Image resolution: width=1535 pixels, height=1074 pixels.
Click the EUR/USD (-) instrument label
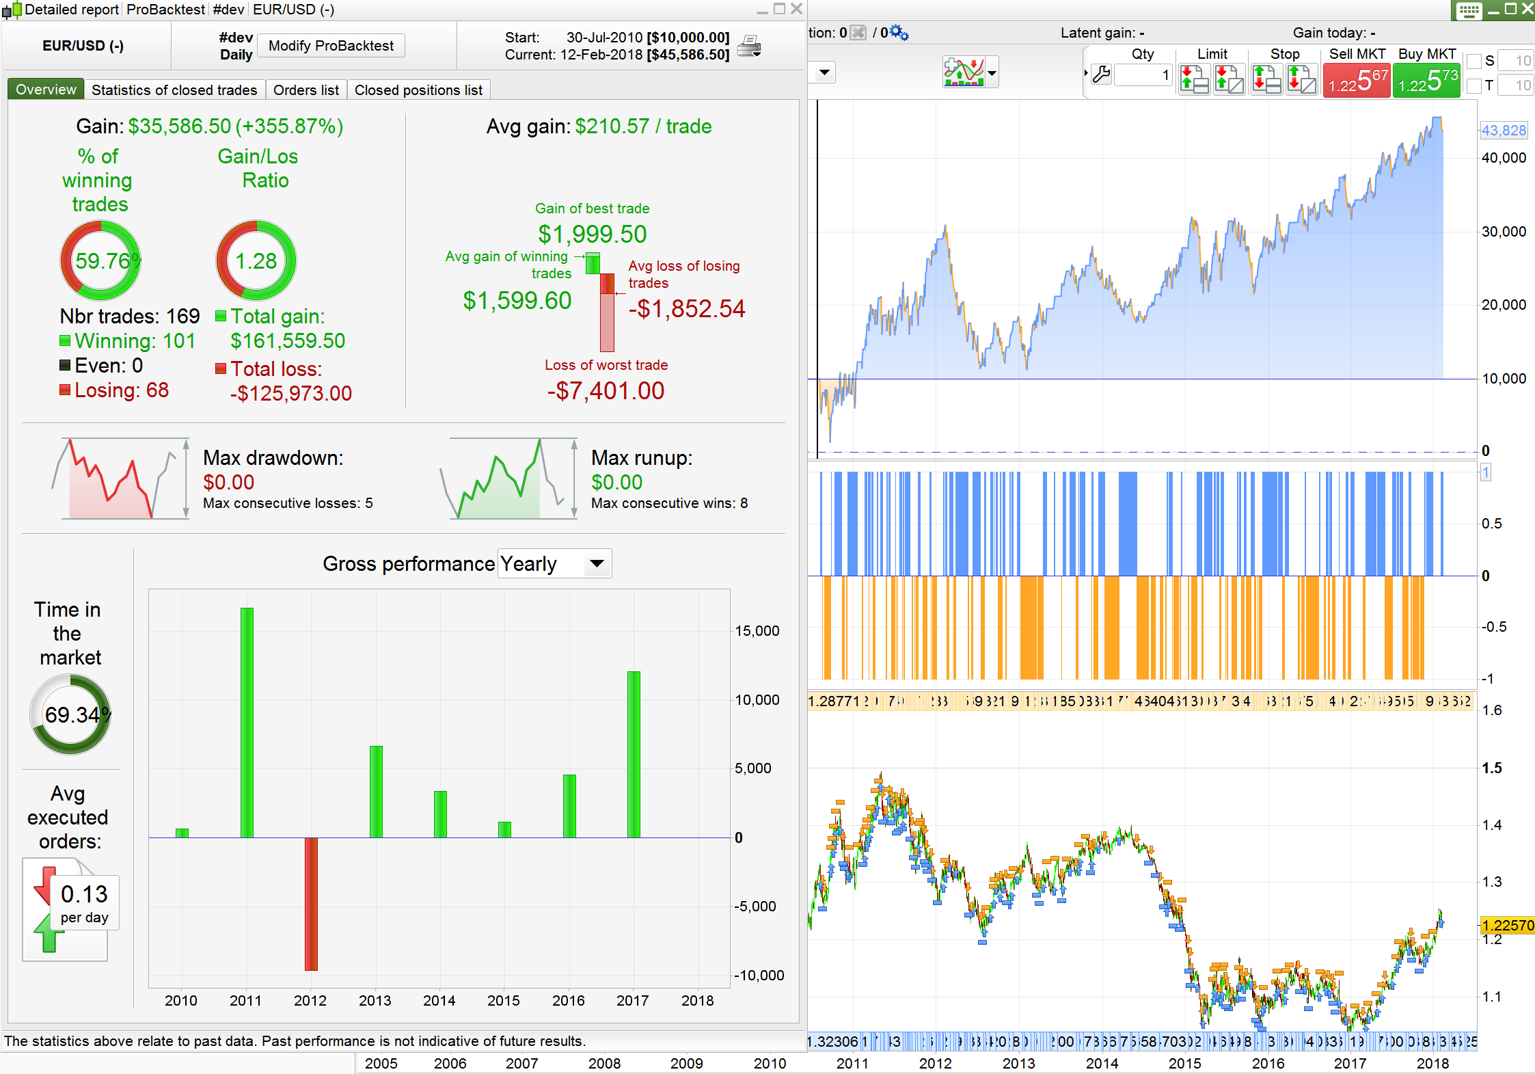83,46
